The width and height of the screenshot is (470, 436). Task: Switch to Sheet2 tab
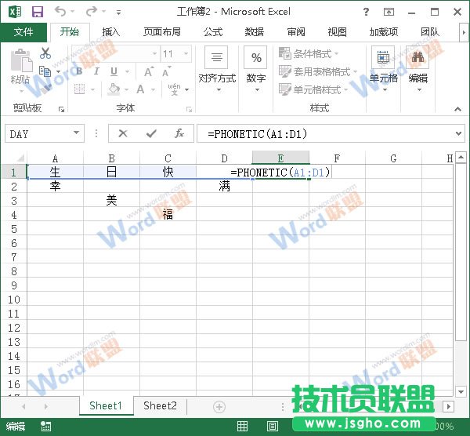coord(160,406)
